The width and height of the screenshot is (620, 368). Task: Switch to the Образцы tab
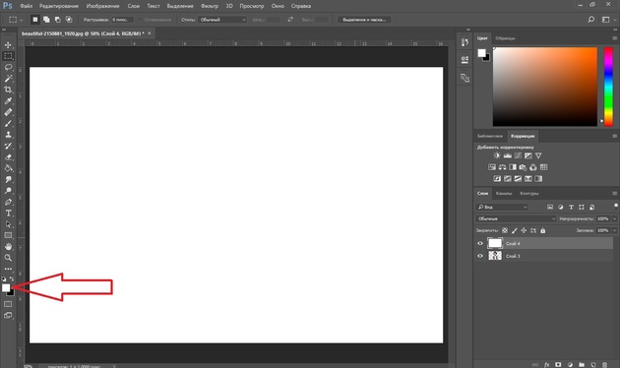click(x=505, y=38)
